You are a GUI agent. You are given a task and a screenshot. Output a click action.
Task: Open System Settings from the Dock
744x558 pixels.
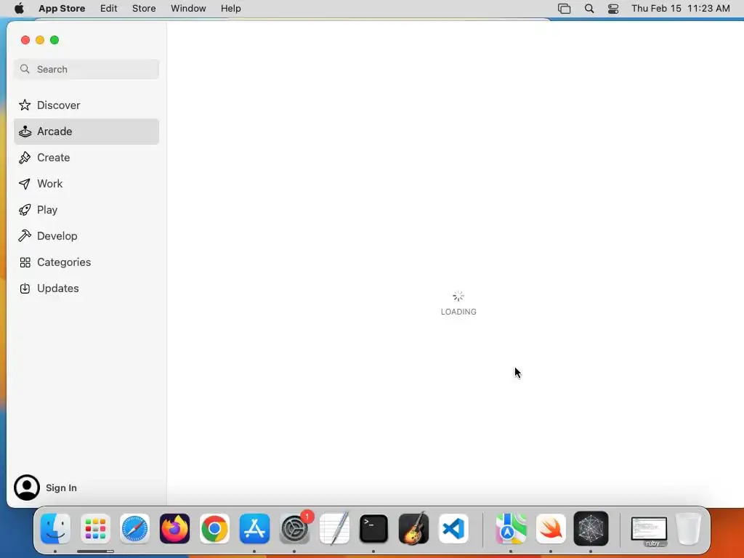tap(294, 529)
